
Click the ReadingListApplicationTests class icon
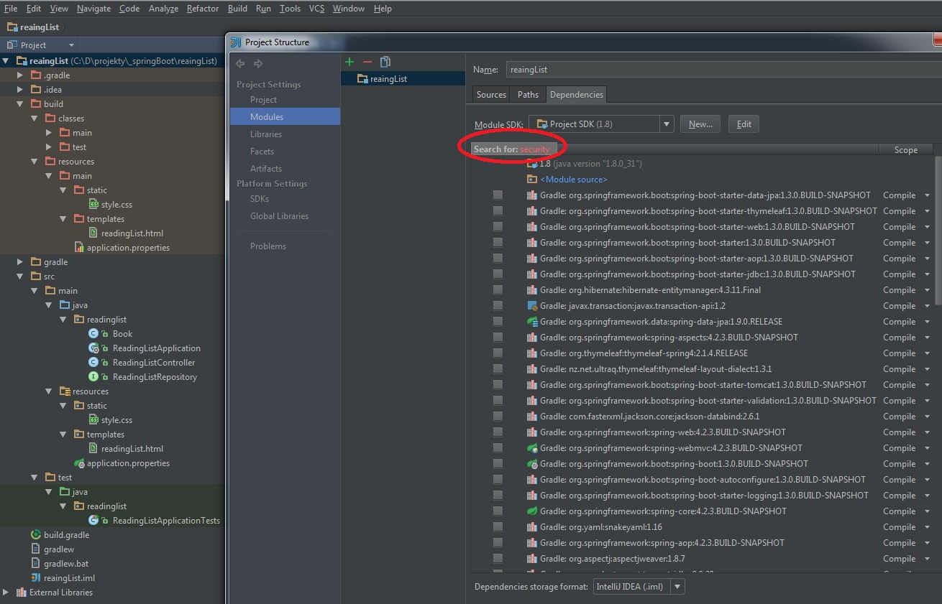[x=93, y=521]
